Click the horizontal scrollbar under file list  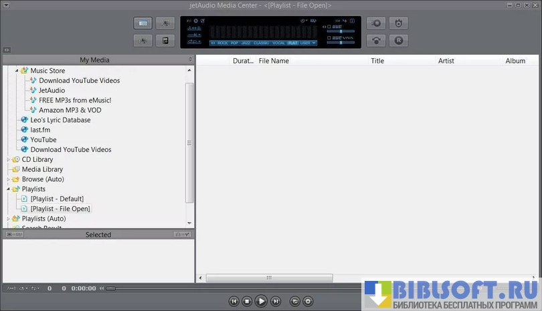tap(269, 278)
